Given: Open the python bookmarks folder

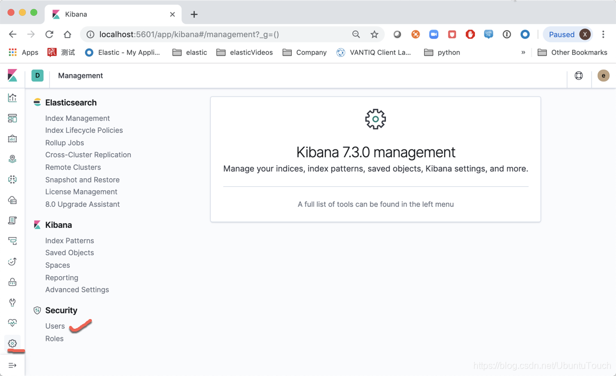Looking at the screenshot, I should (442, 52).
